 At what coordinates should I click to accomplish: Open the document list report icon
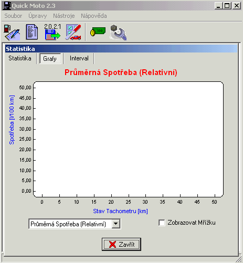pyautogui.click(x=32, y=32)
